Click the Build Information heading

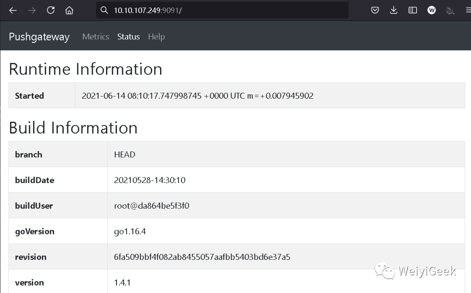point(73,128)
